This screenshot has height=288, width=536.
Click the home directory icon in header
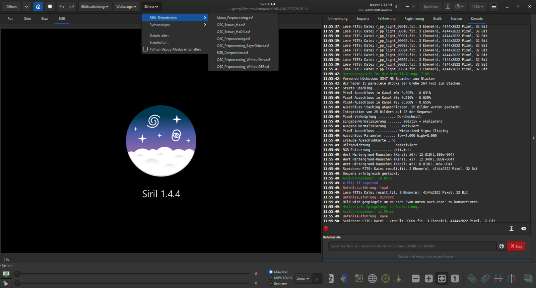pos(38,6)
